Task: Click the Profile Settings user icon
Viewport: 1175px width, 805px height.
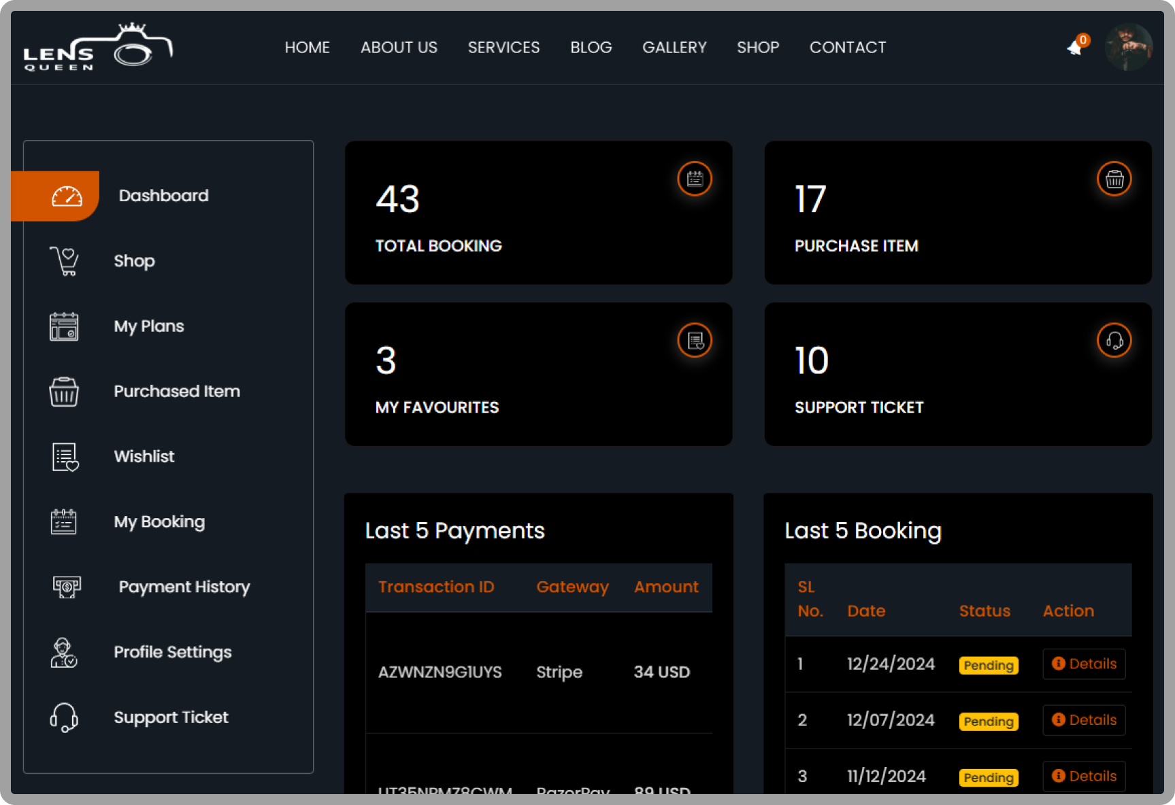Action: [x=64, y=653]
